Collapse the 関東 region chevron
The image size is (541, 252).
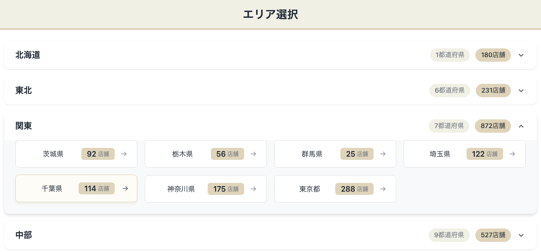[521, 126]
